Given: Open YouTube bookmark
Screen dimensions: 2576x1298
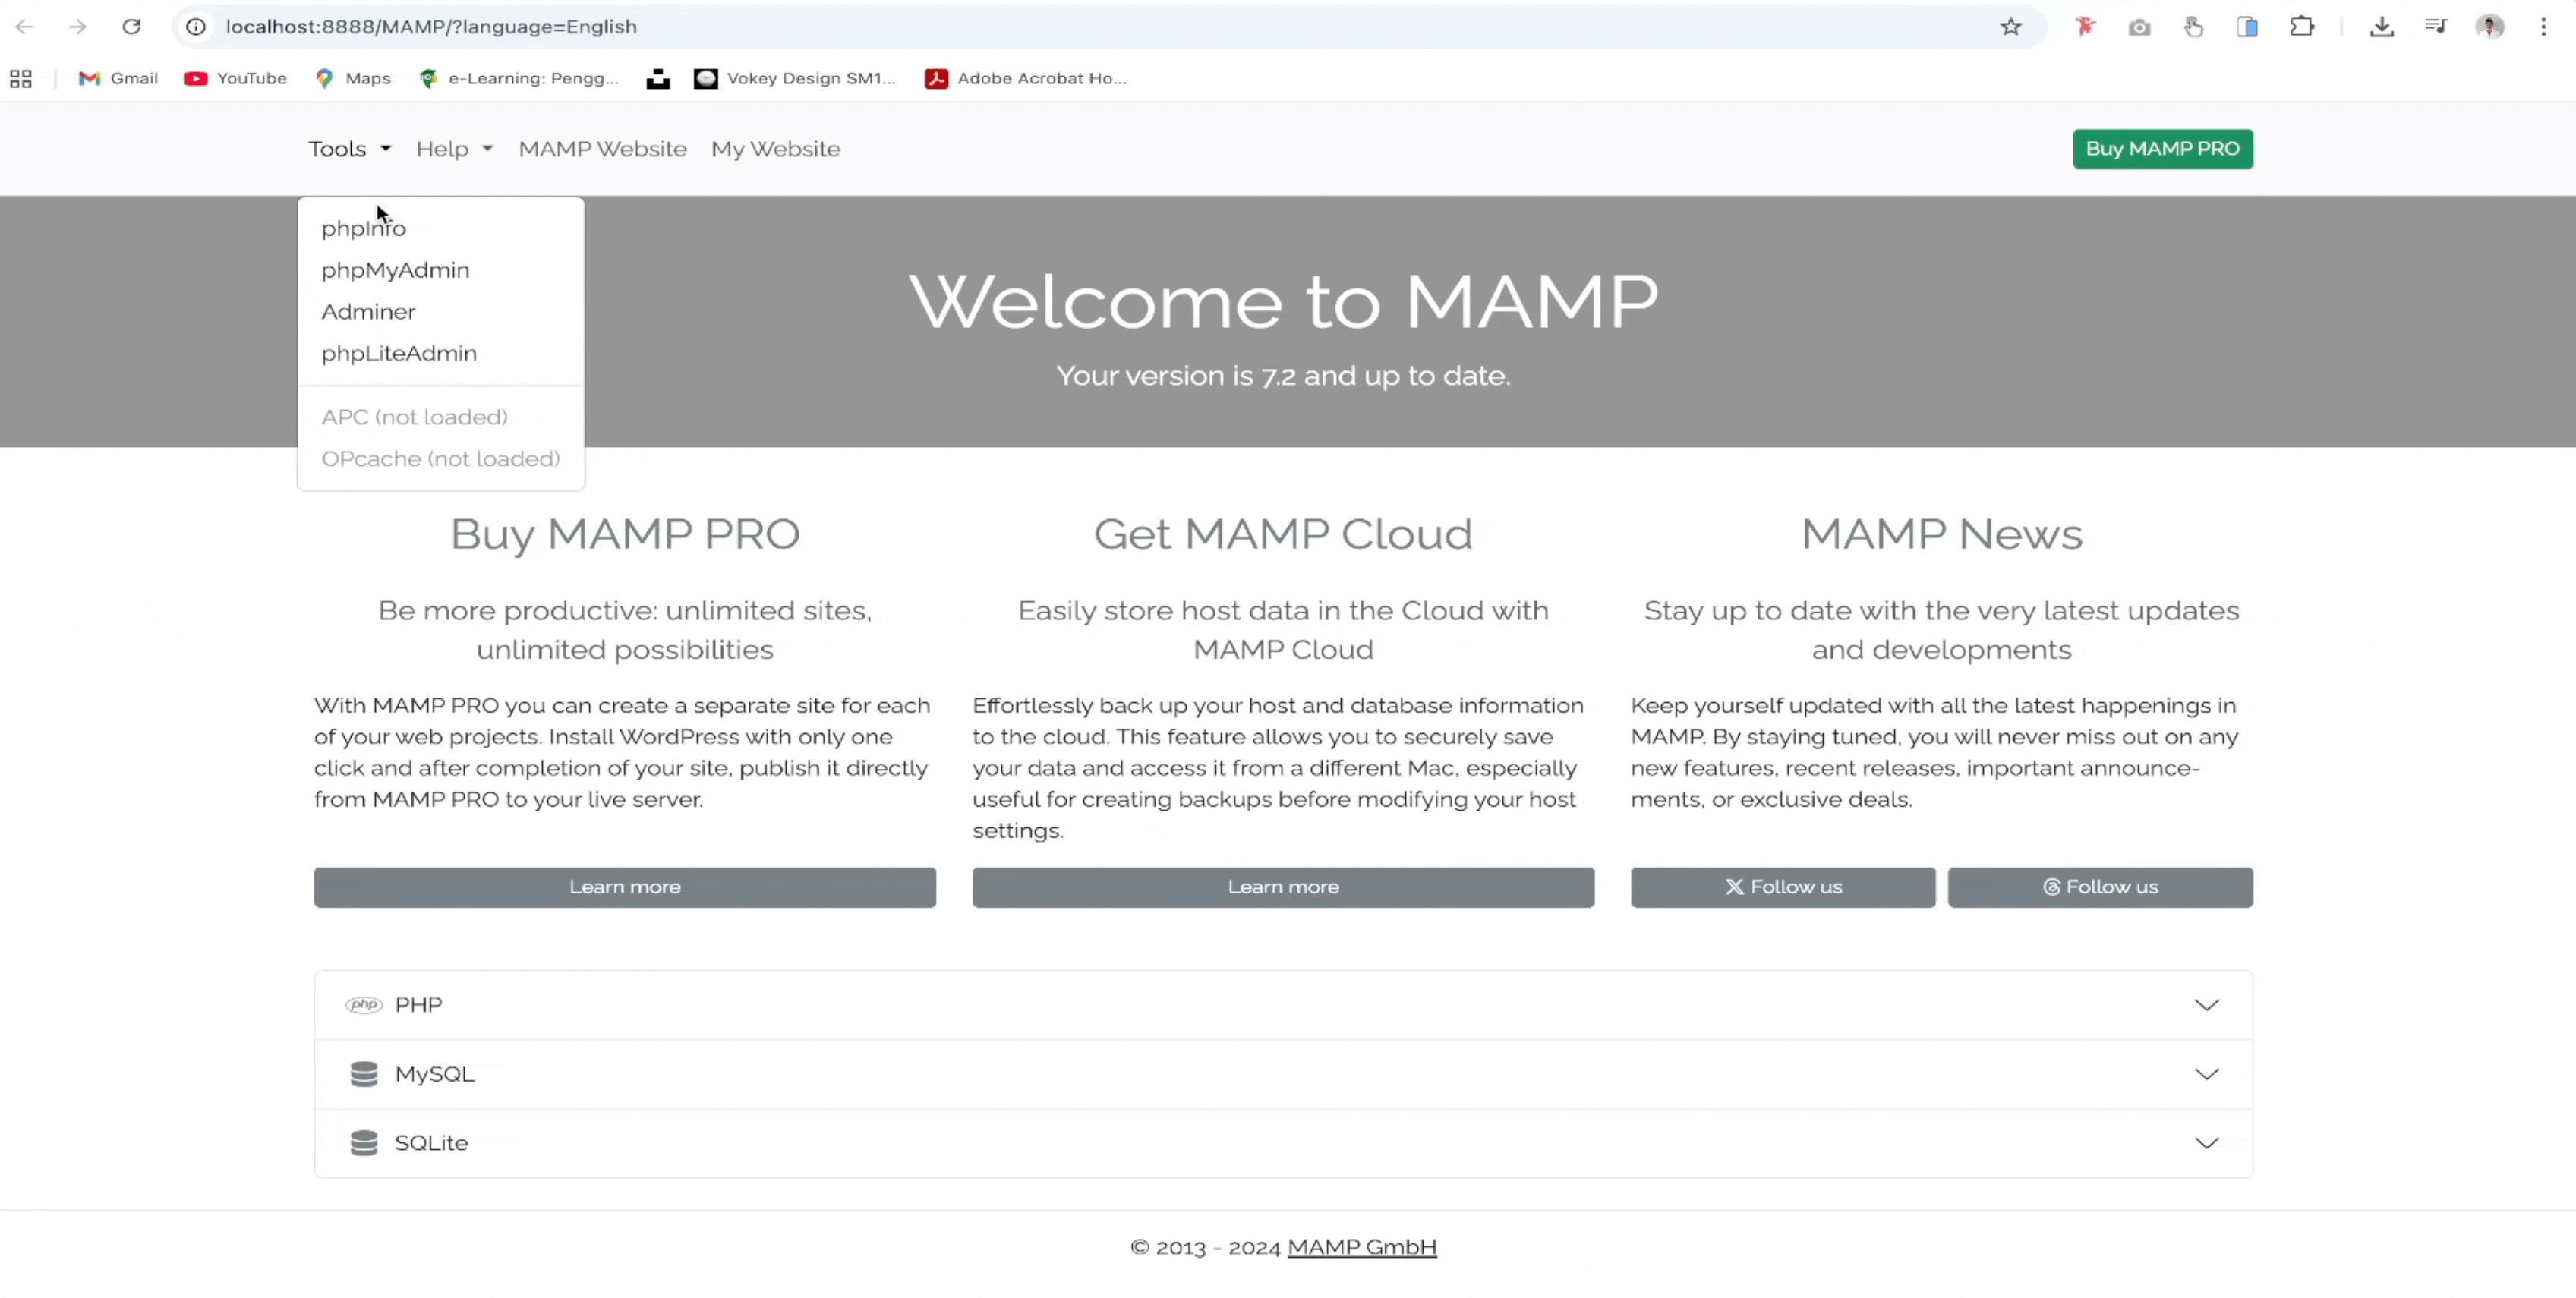Looking at the screenshot, I should pyautogui.click(x=235, y=79).
